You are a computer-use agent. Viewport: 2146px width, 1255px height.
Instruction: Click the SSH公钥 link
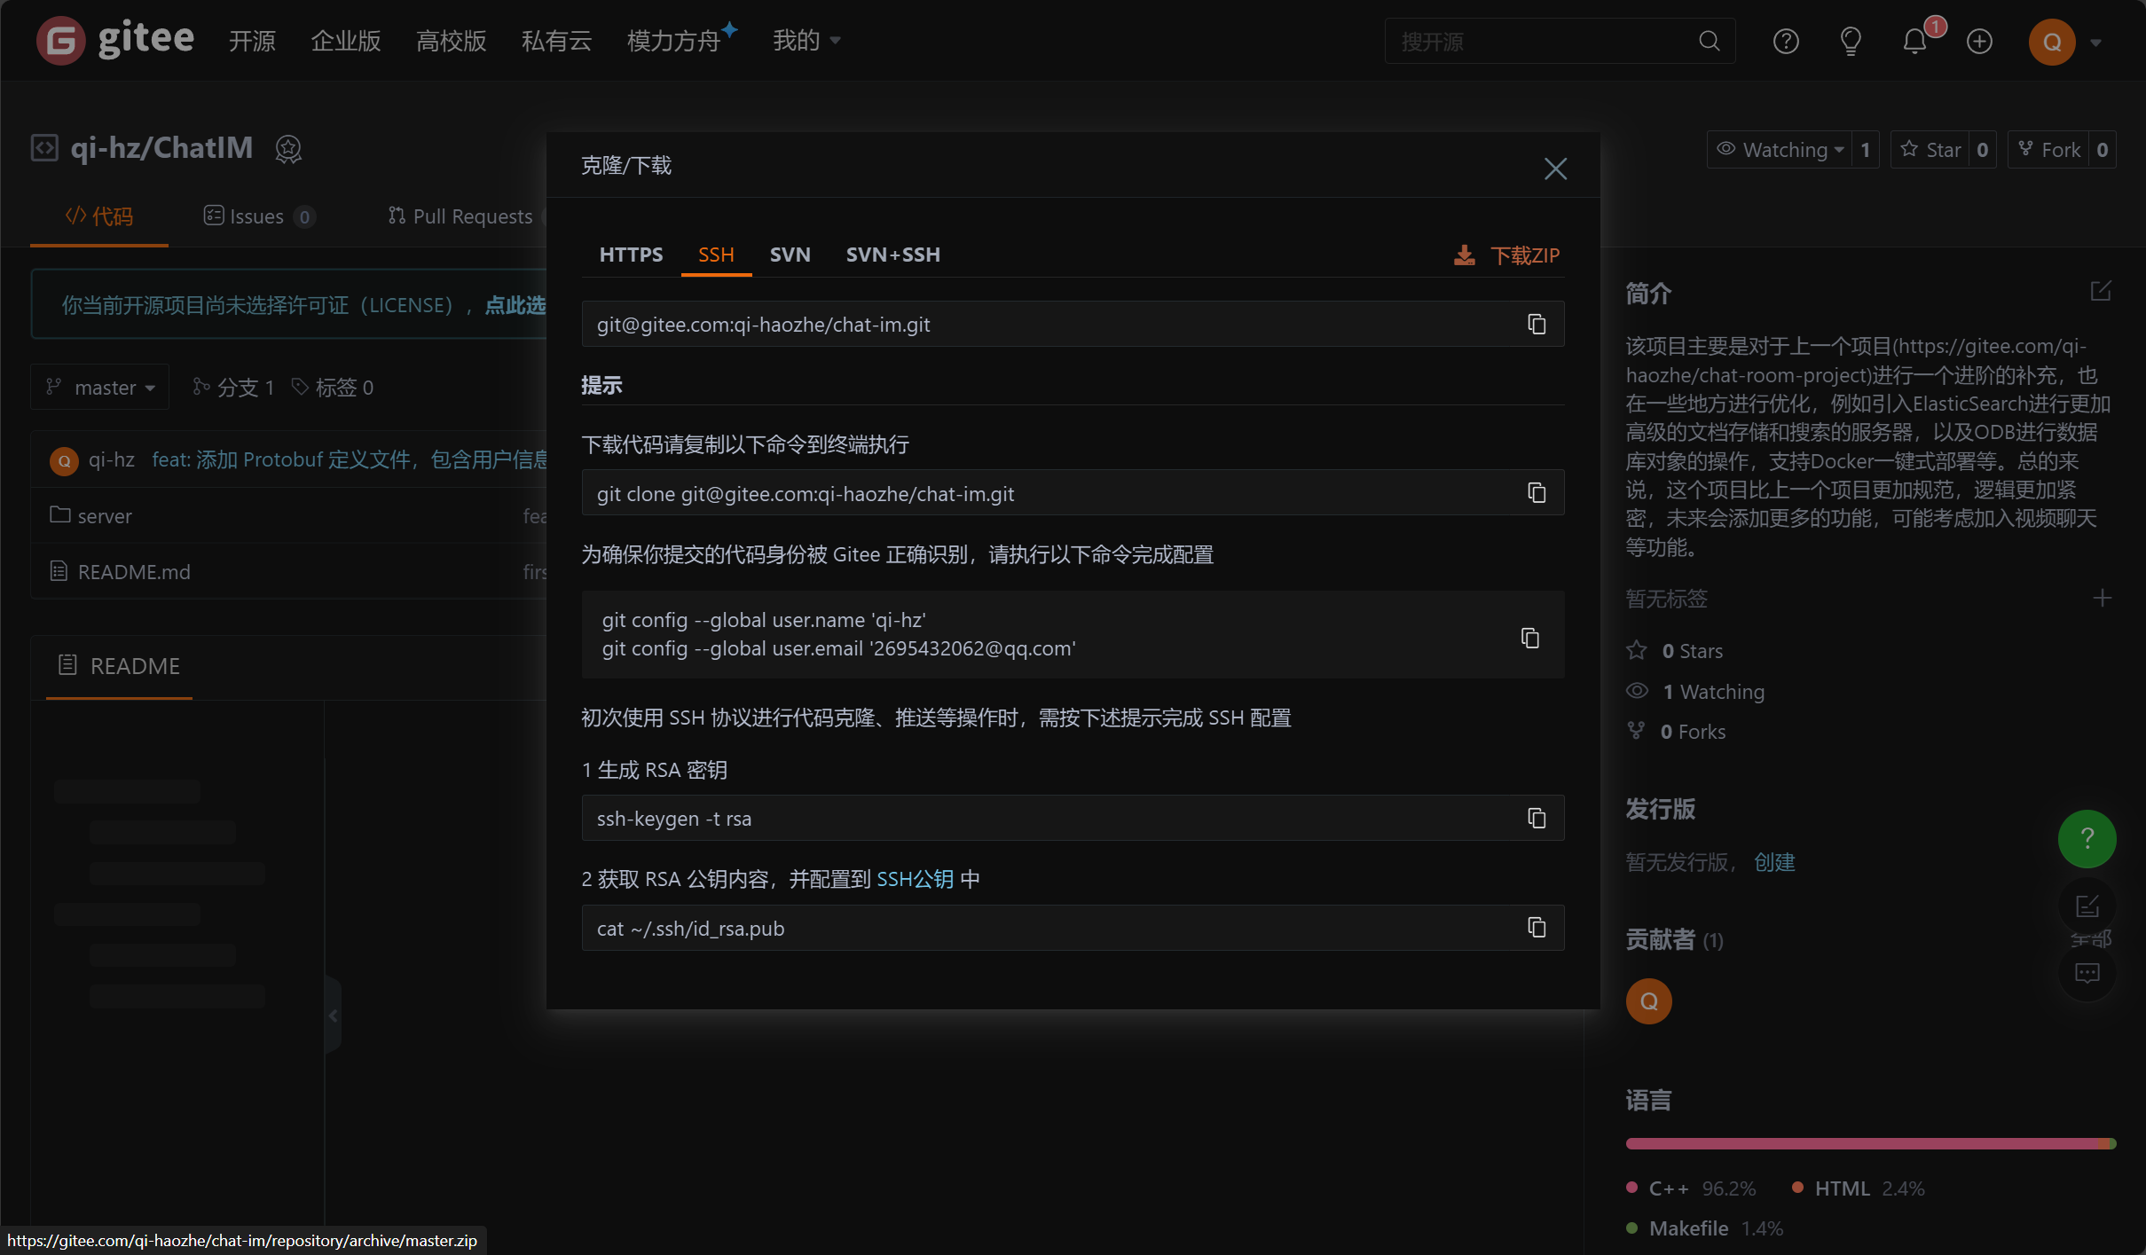(x=915, y=879)
